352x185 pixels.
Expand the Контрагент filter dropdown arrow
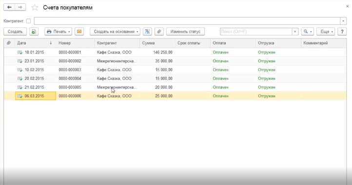[x=343, y=21]
